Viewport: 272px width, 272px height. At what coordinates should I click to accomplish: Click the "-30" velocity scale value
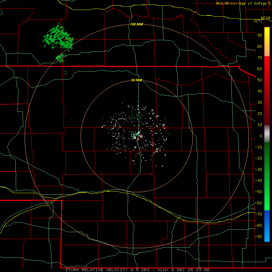[x=258, y=170]
